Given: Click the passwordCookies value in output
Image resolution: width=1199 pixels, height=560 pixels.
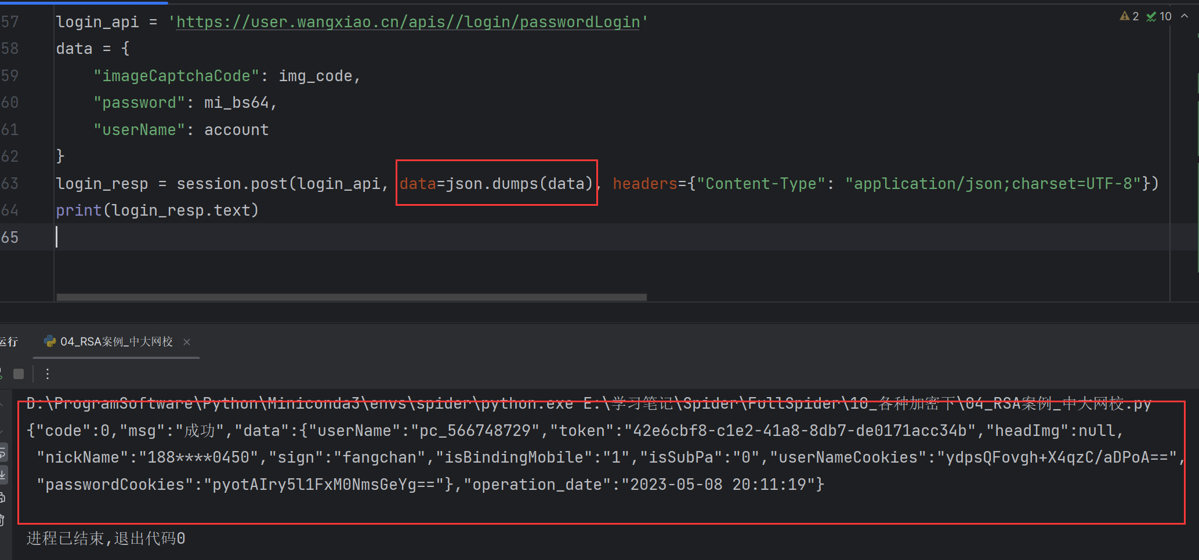Looking at the screenshot, I should [324, 485].
